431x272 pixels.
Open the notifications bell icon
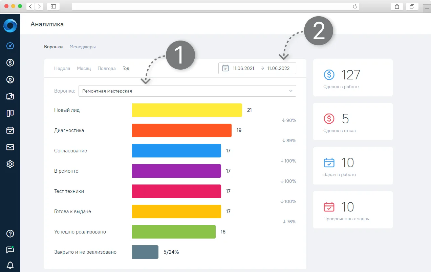10,265
